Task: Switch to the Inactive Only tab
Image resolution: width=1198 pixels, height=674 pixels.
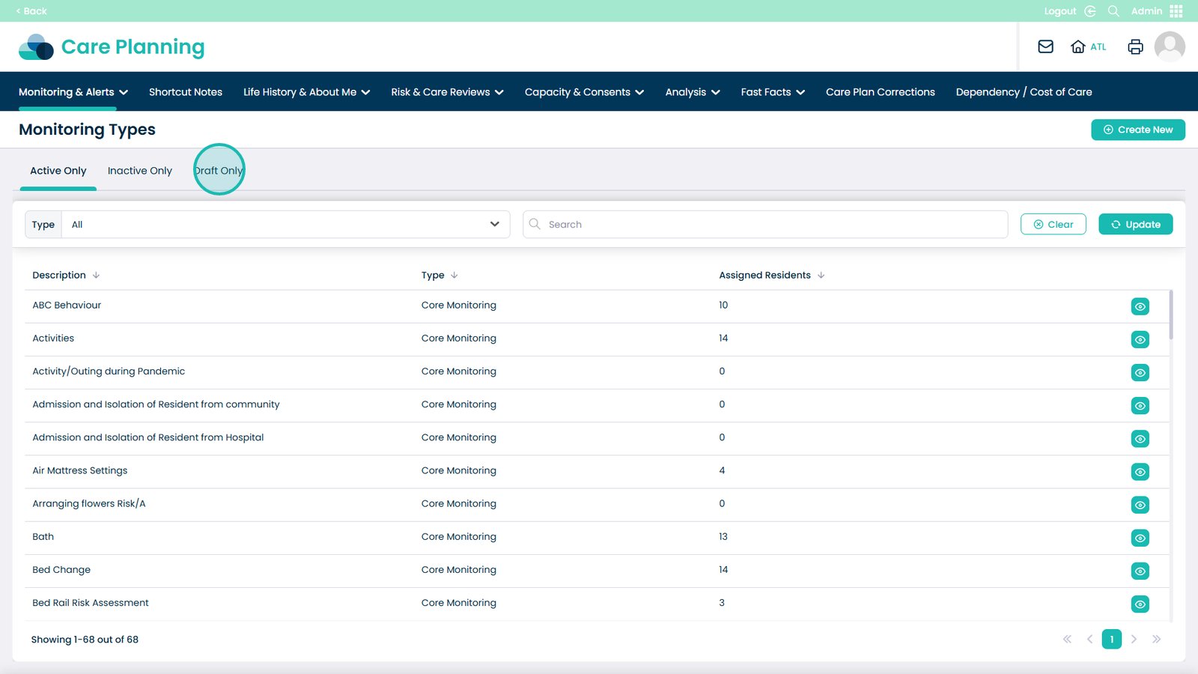Action: [x=140, y=171]
